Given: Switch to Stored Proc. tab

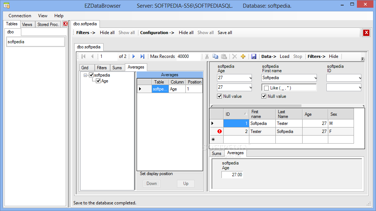Looking at the screenshot, I should point(48,25).
